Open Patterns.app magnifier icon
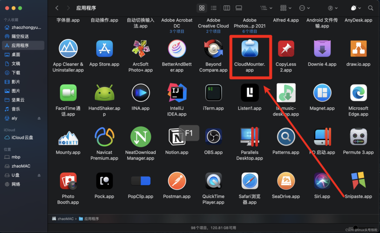The width and height of the screenshot is (380, 233). 286,137
